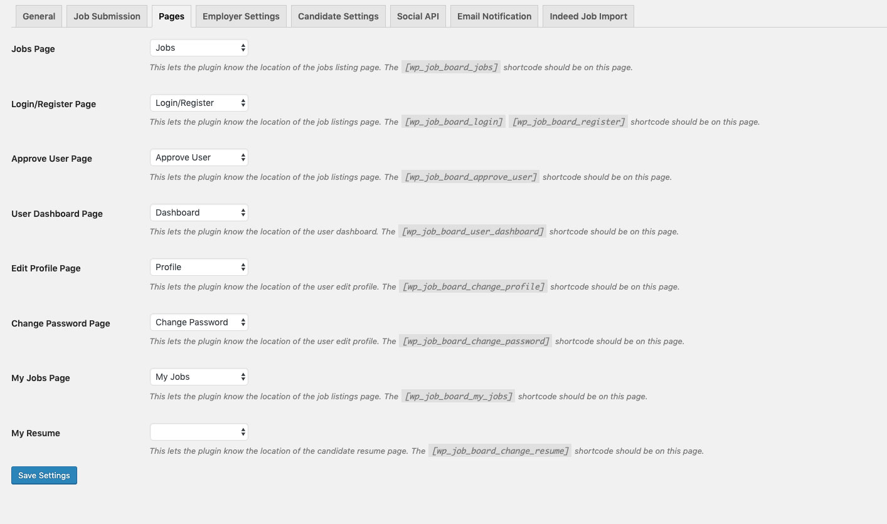Switch to the General tab
This screenshot has width=887, height=524.
point(39,16)
